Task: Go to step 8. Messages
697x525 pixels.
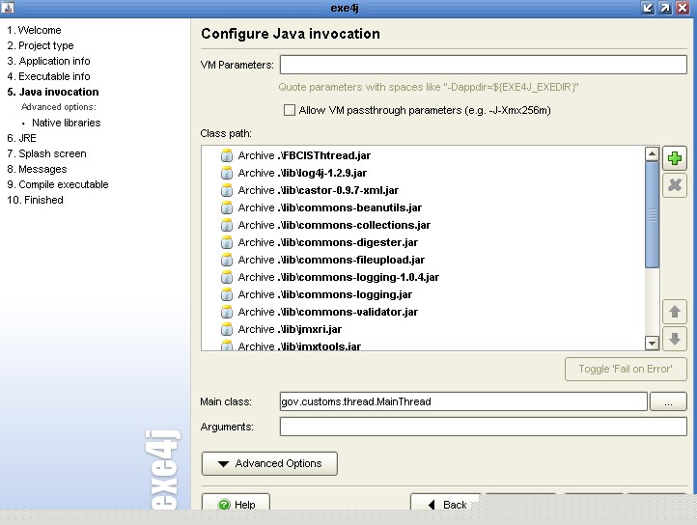Action: [x=37, y=169]
